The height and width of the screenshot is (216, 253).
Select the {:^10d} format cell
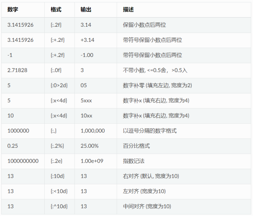coord(59,206)
